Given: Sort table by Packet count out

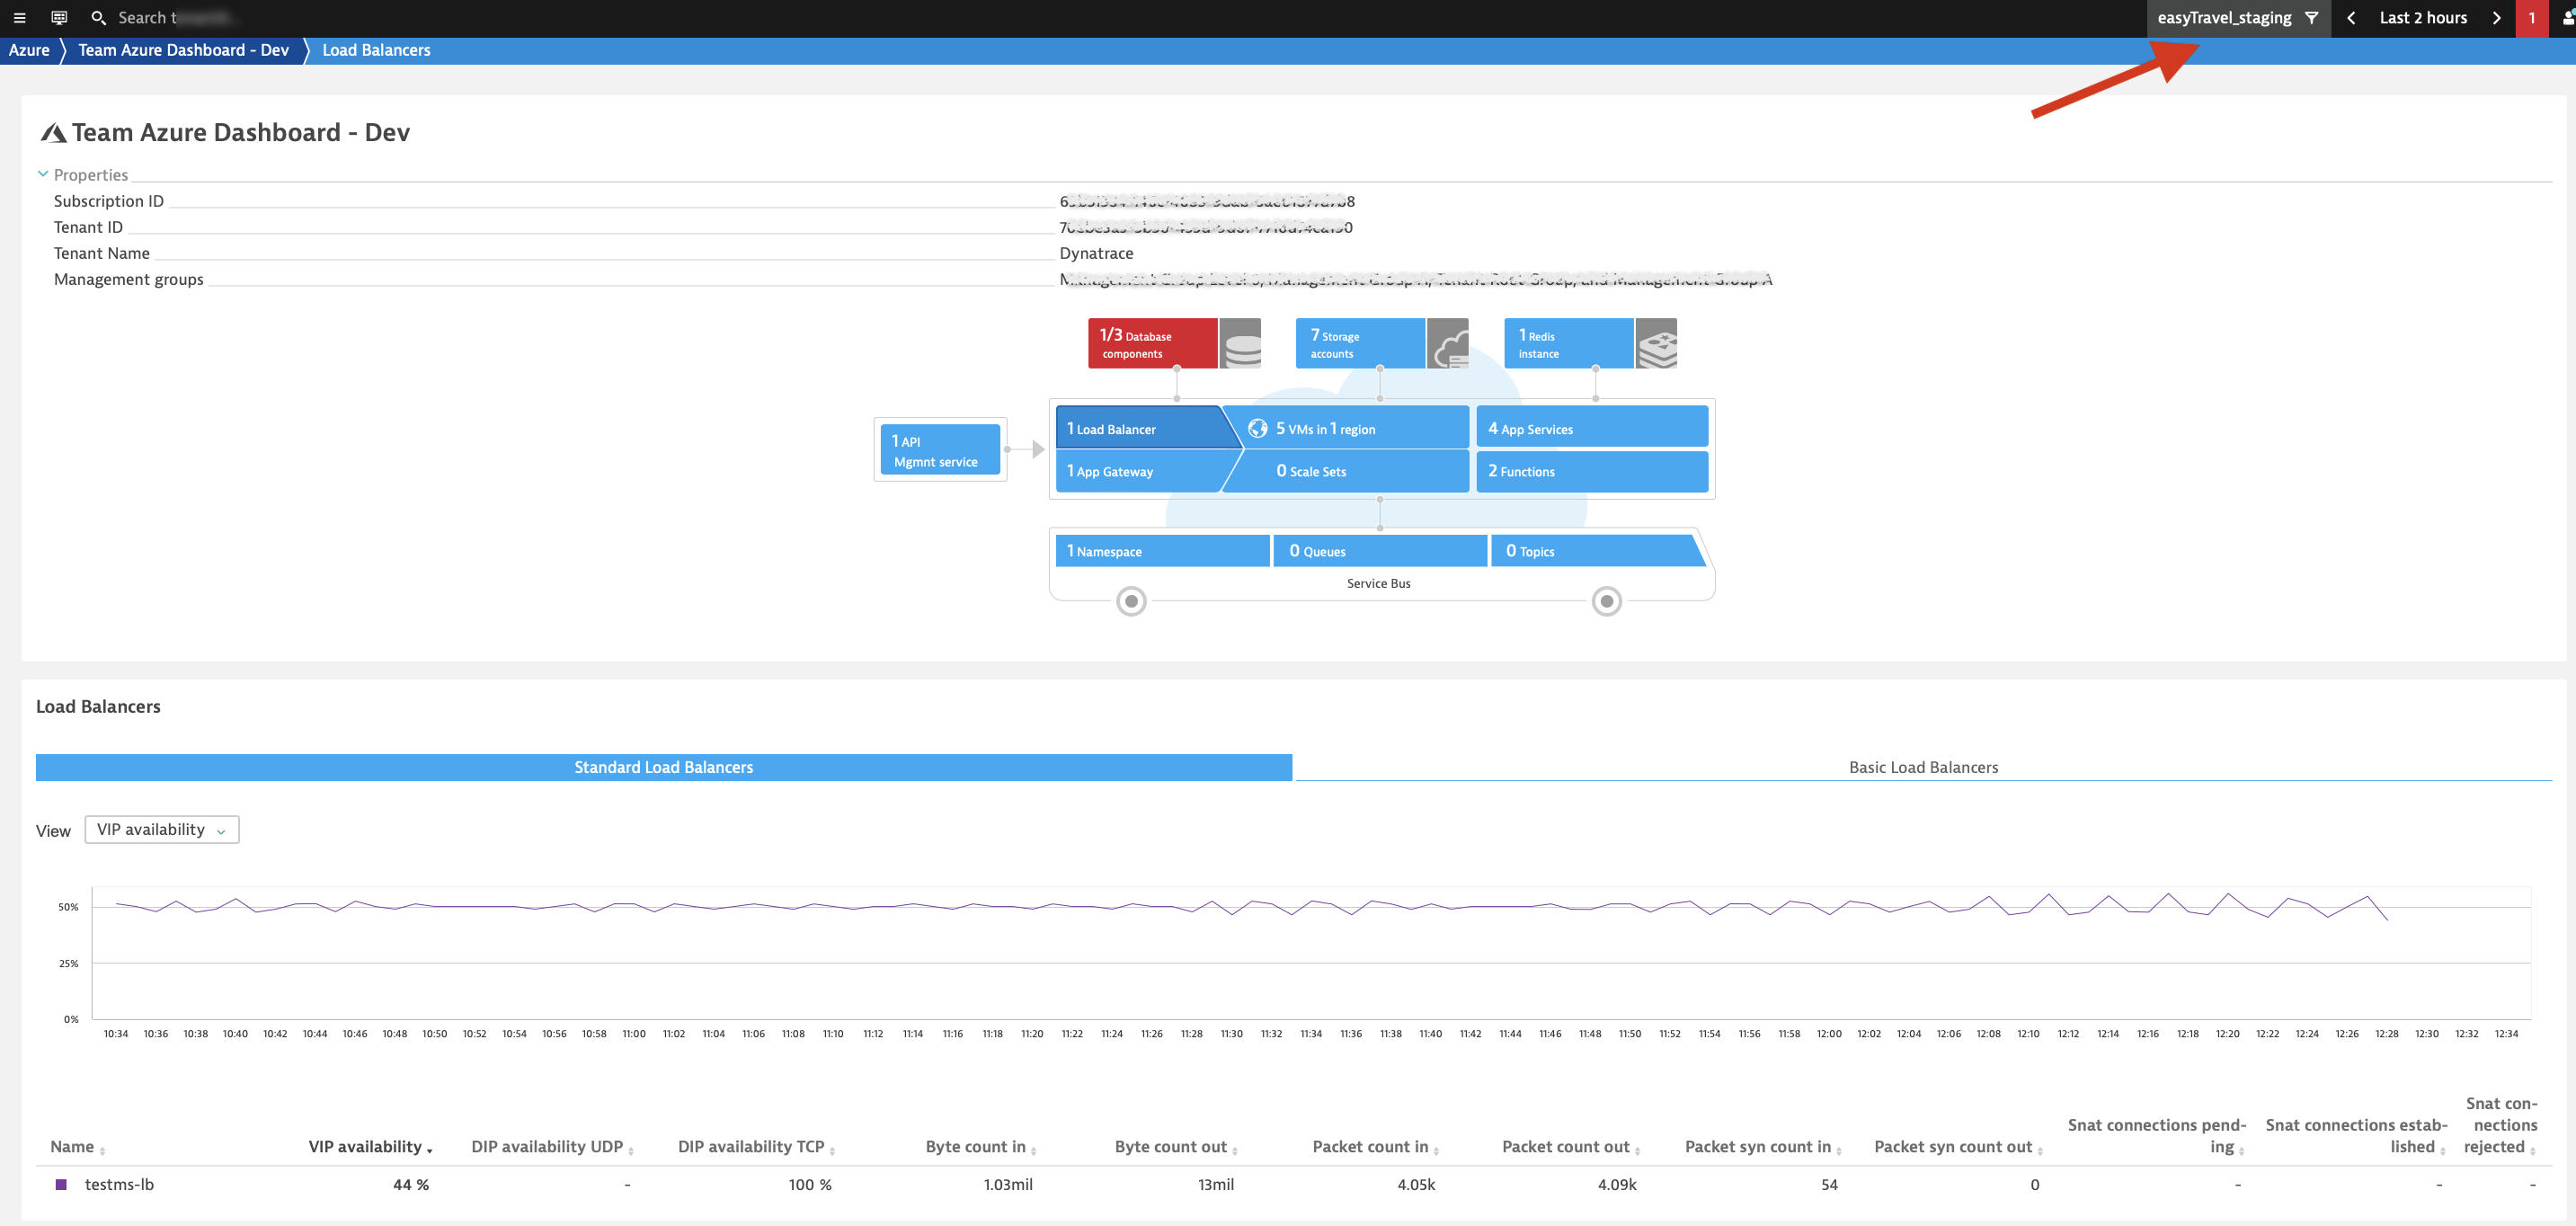Looking at the screenshot, I should [x=1570, y=1146].
